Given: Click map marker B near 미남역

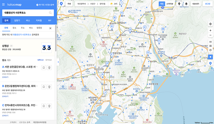Looking at the screenshot, I should tap(115, 18).
